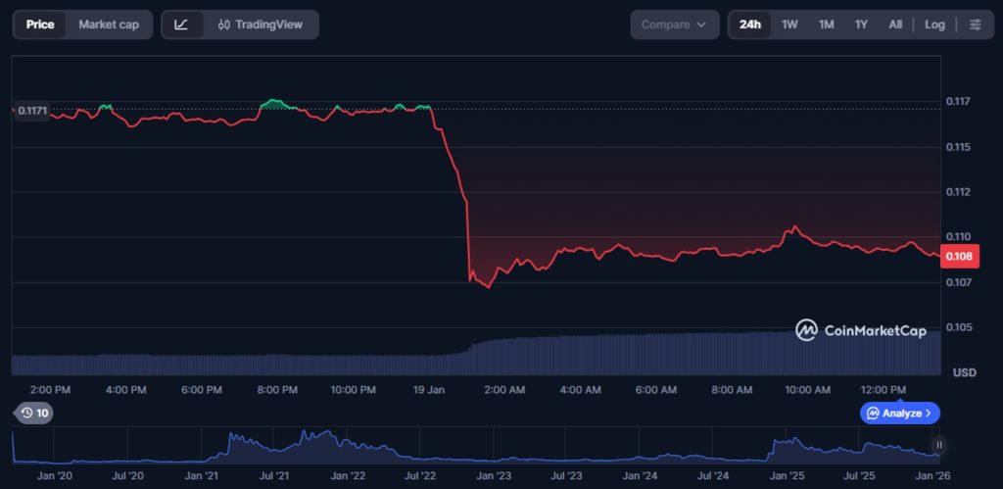Click the Analyze button
Screen dimensions: 1003x489
899,413
